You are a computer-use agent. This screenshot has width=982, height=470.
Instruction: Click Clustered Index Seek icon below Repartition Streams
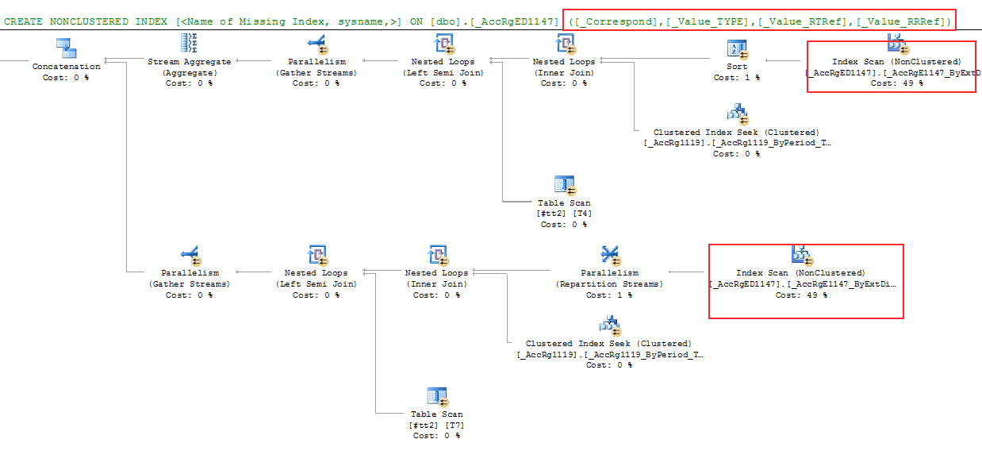click(x=610, y=326)
